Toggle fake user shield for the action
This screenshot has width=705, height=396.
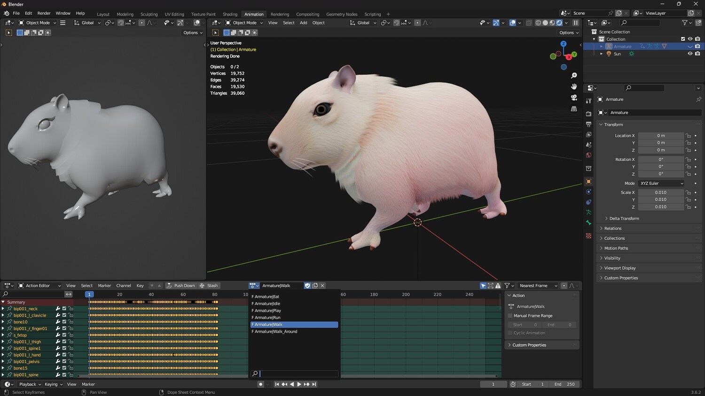click(307, 286)
